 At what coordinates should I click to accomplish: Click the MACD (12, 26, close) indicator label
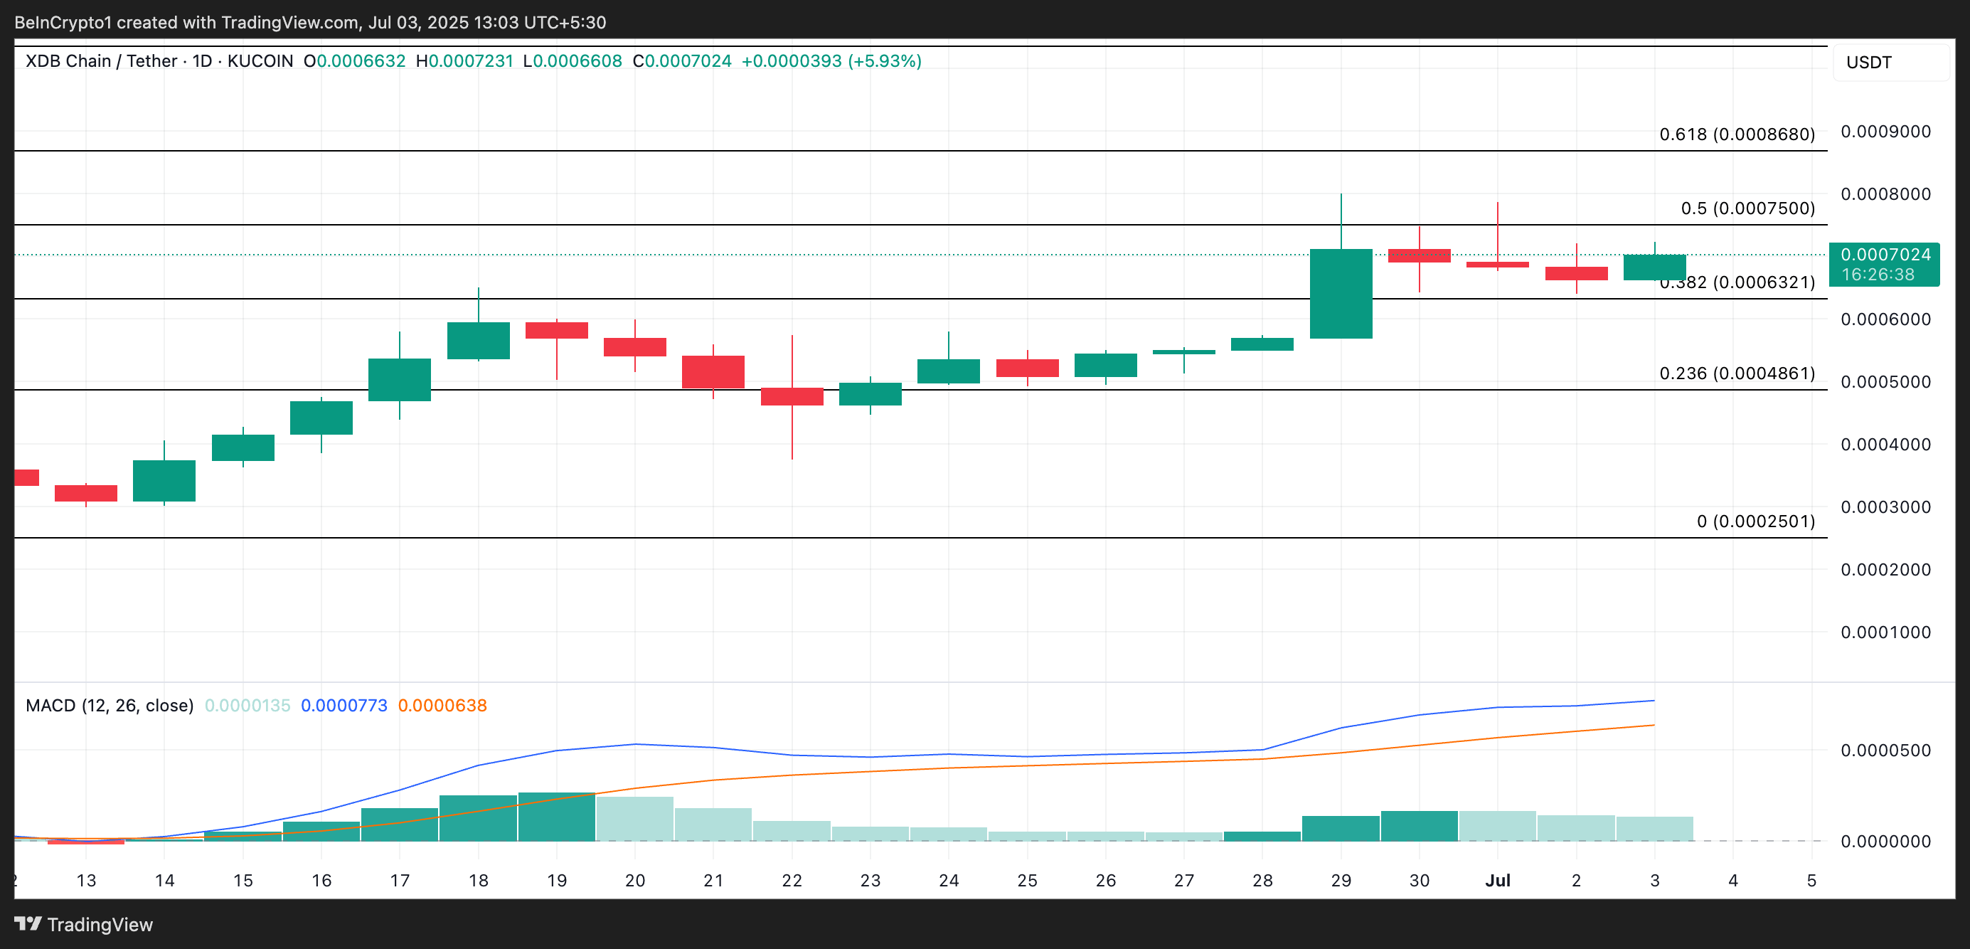point(110,705)
